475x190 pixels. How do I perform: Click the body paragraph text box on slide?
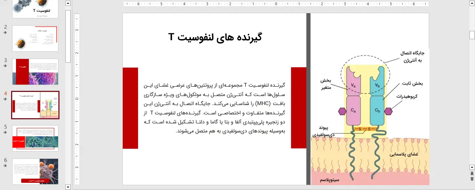click(x=214, y=108)
